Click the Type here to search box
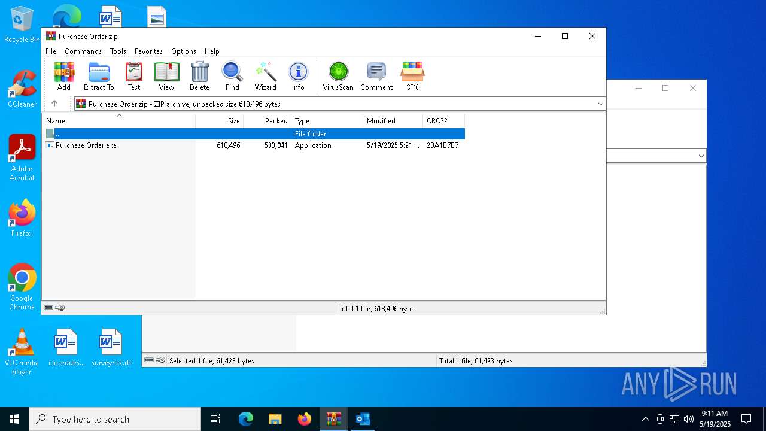The height and width of the screenshot is (431, 766). click(115, 419)
